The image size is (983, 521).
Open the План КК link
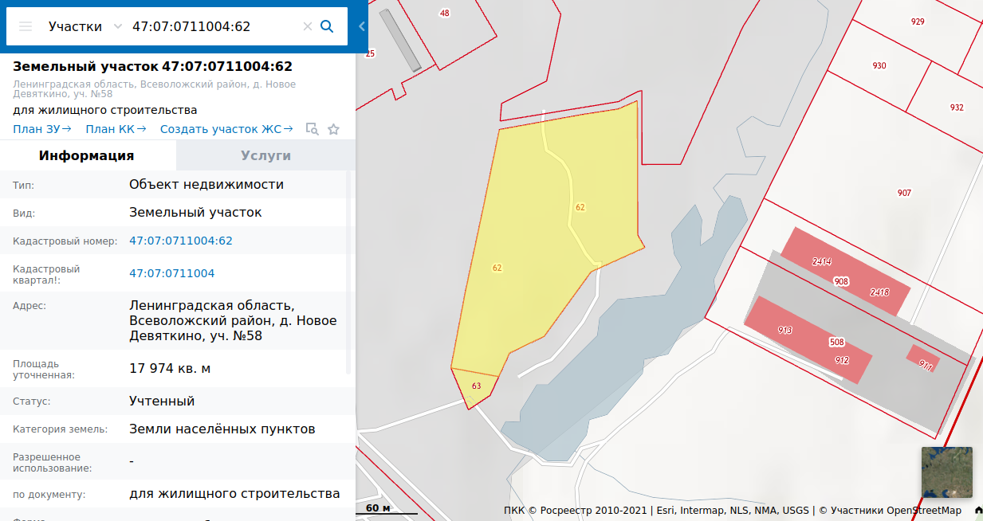pos(116,129)
